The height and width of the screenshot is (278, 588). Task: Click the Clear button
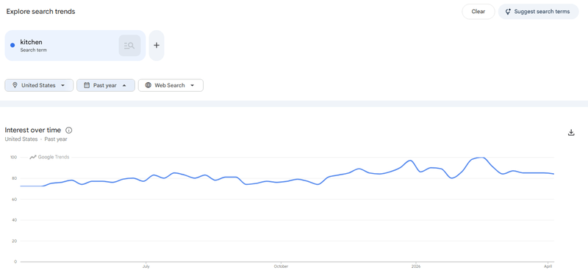(478, 12)
